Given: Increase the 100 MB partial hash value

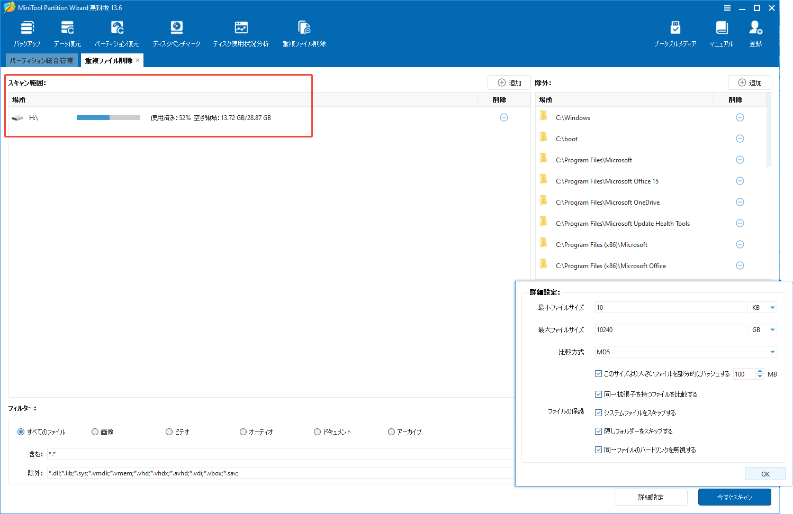Looking at the screenshot, I should tap(760, 371).
